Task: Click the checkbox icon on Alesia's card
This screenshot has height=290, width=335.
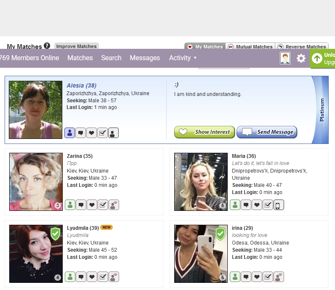Action: click(x=102, y=133)
